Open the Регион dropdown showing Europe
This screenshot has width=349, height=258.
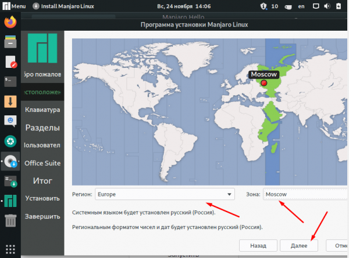165,194
